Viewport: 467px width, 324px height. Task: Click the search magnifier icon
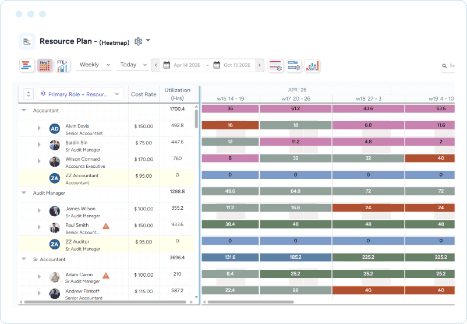point(444,66)
